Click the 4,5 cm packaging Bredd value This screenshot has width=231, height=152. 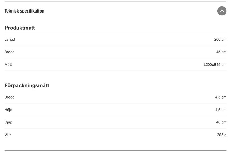[x=221, y=97]
